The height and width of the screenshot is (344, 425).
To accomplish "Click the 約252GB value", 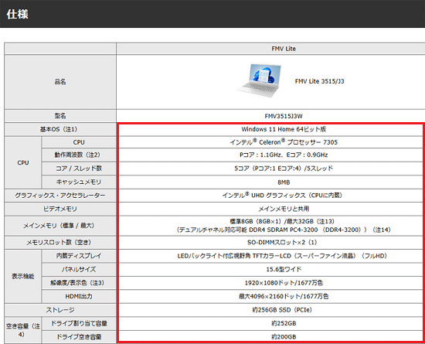I will 284,323.
